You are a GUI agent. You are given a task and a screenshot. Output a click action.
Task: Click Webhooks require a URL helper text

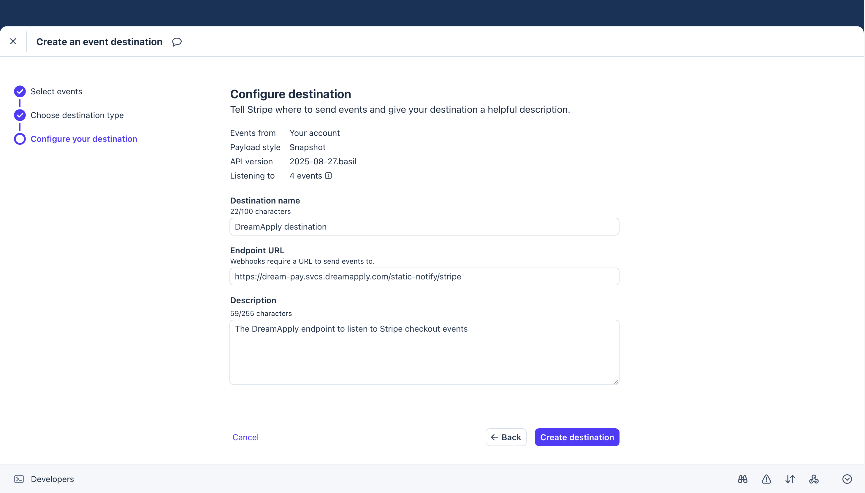tap(302, 261)
